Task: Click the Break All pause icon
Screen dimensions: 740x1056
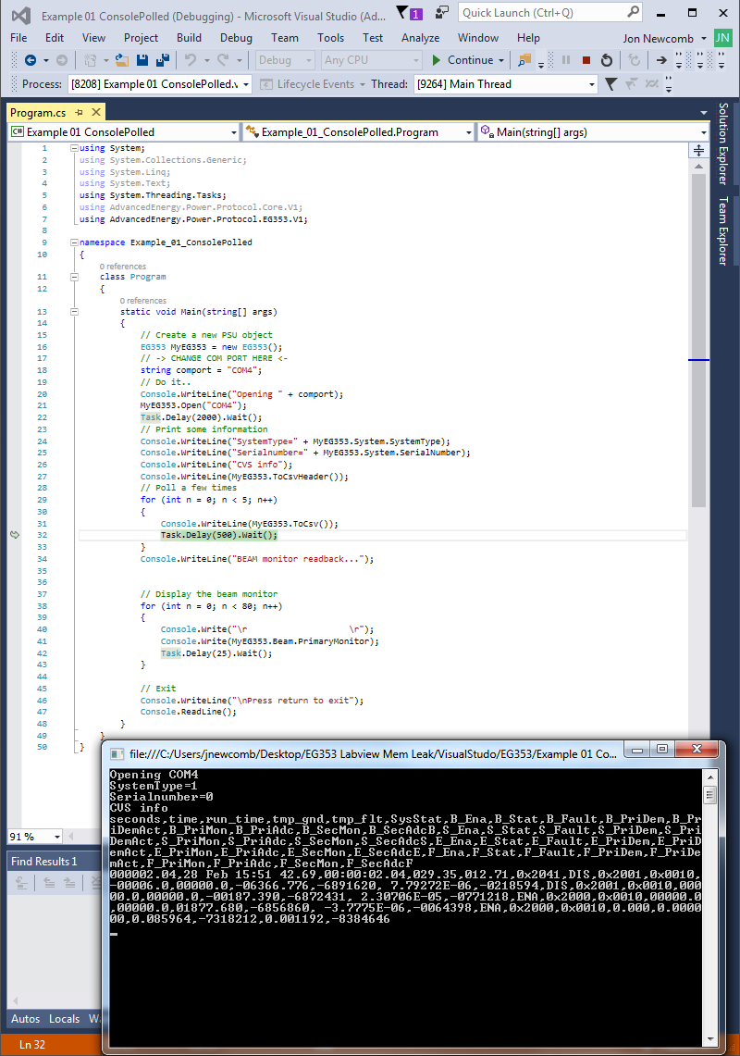Action: (x=565, y=60)
